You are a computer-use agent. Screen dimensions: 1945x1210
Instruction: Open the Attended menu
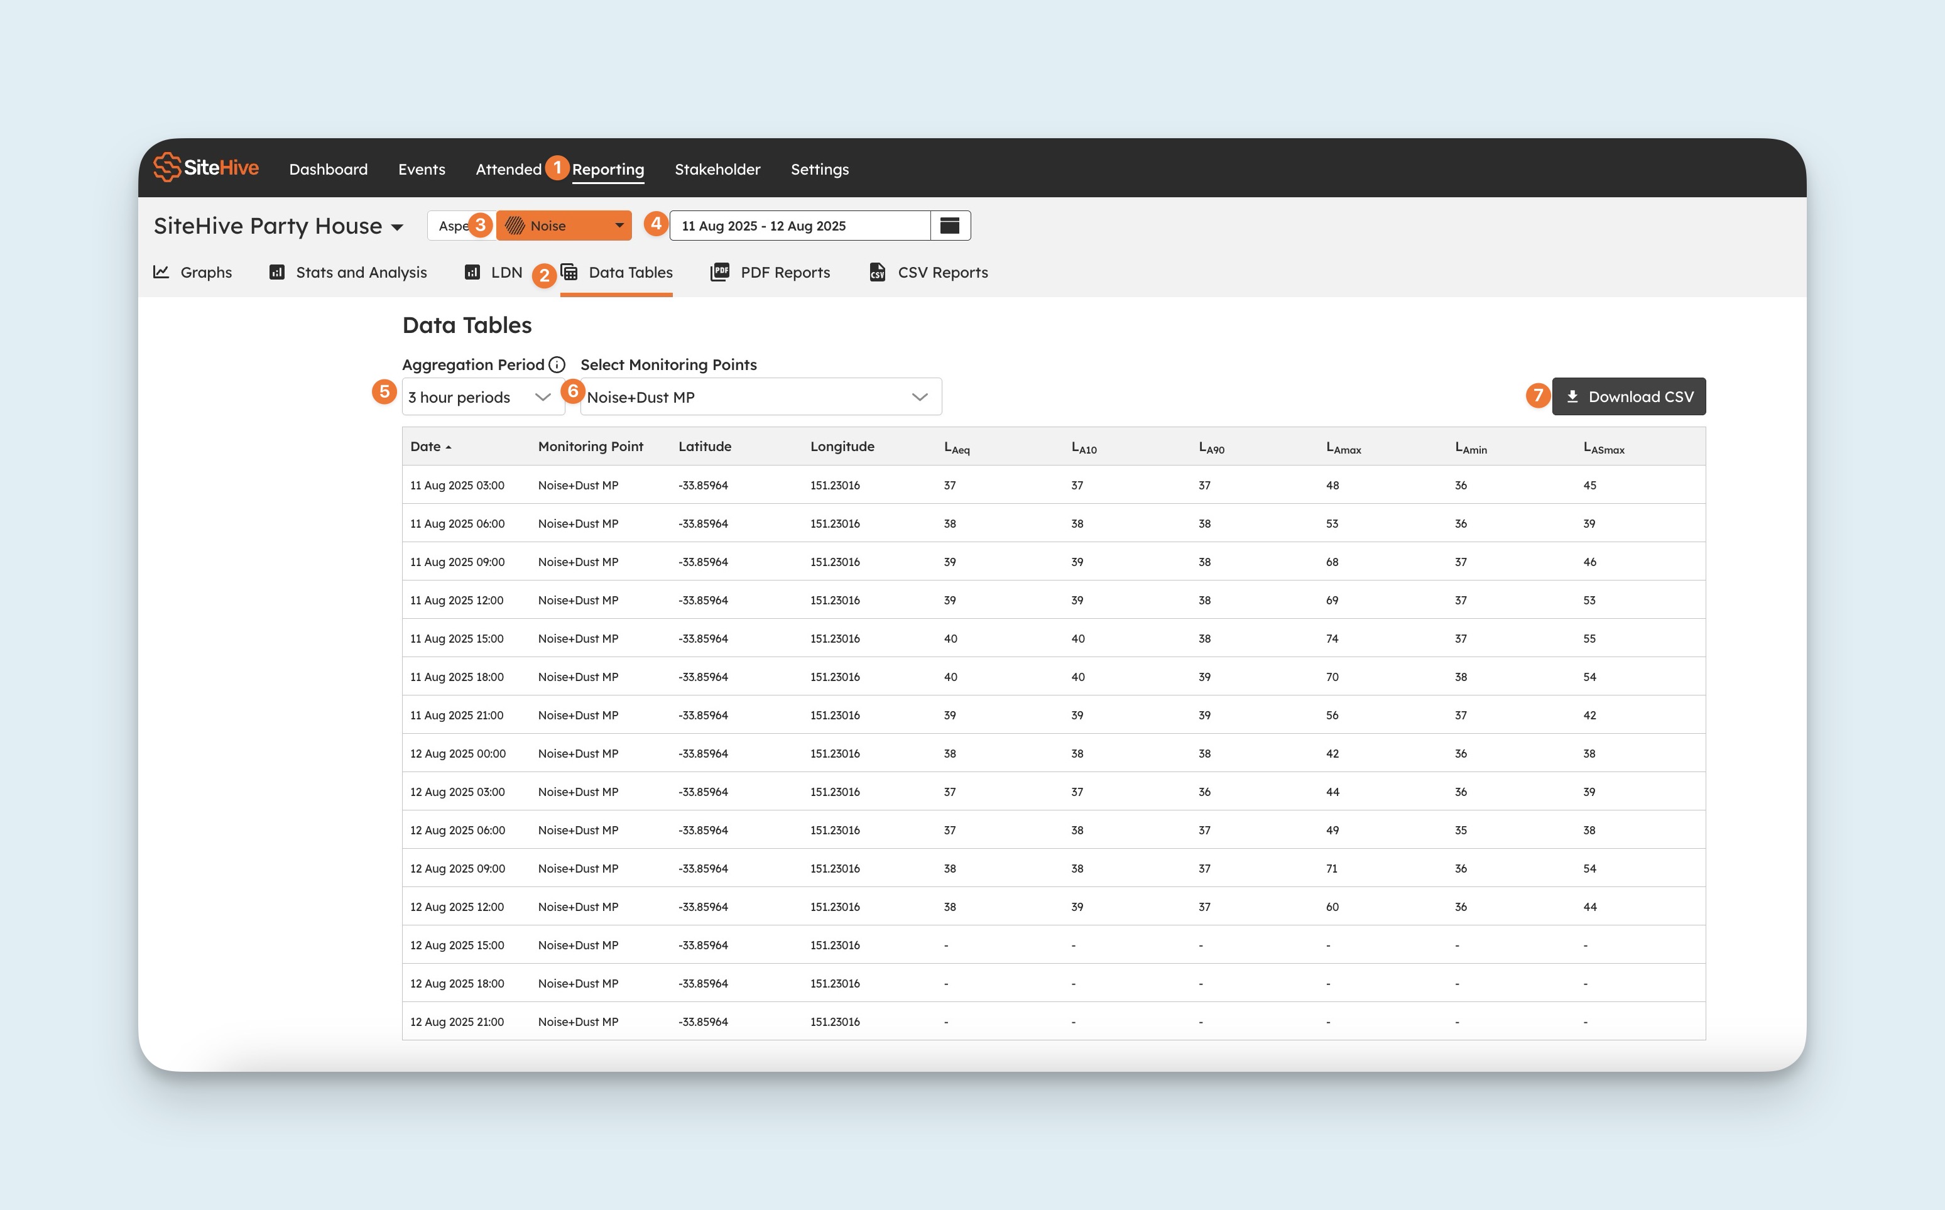coord(509,169)
